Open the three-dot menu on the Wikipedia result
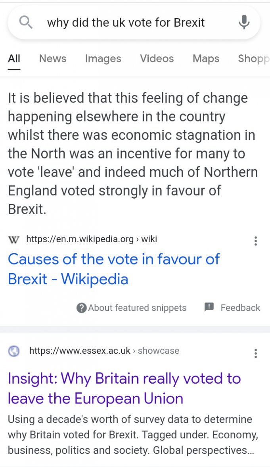This screenshot has width=270, height=467. 256,241
